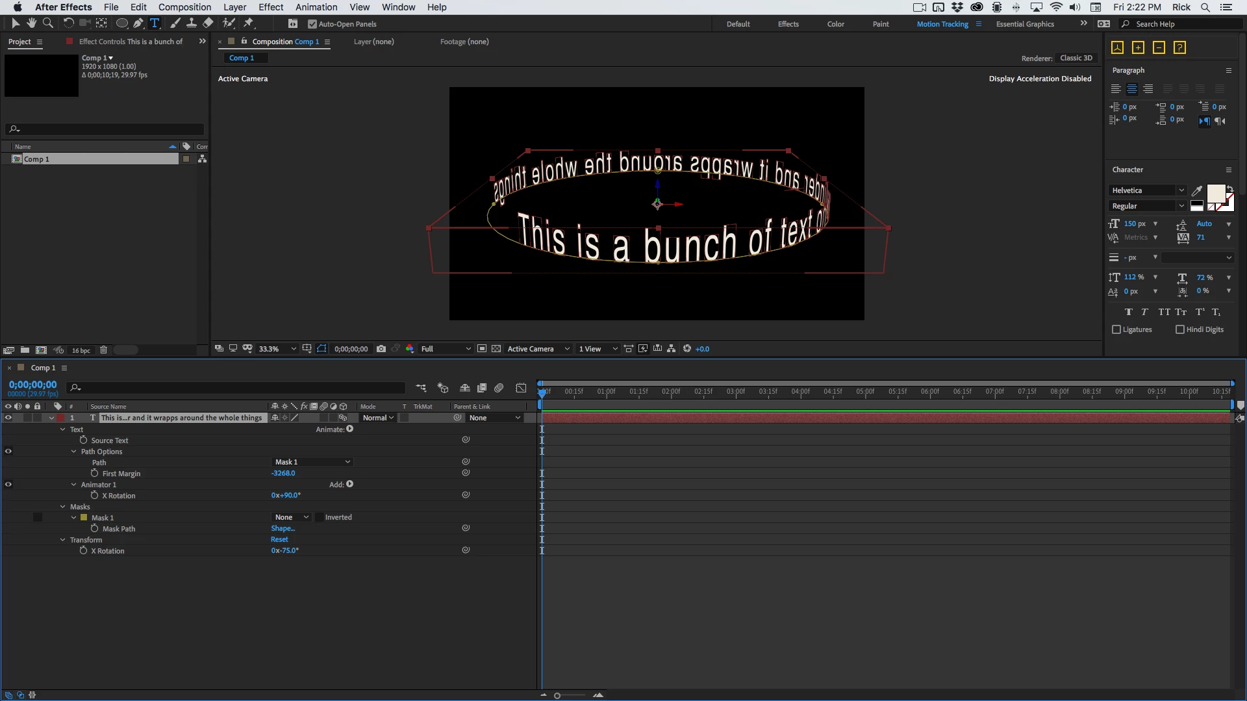
Task: Switch to the Motion Tracking workspace
Action: 942,24
